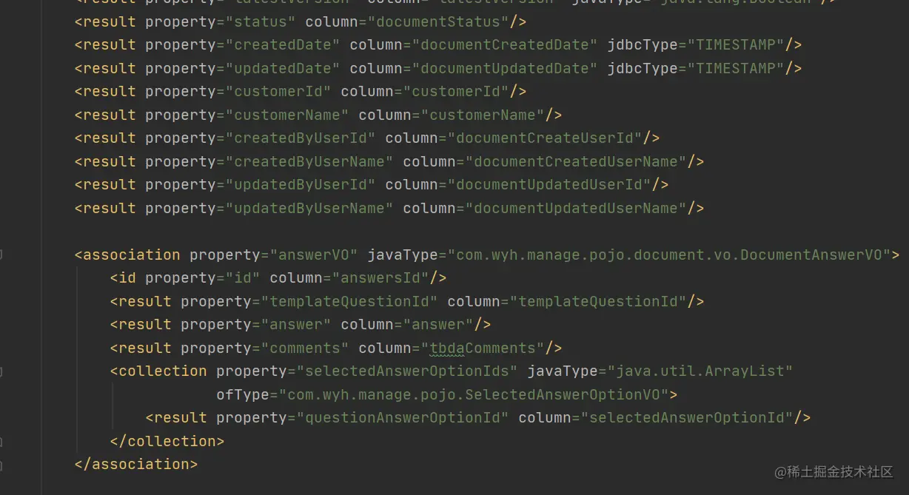Click the "documentCreatedDate" column value
This screenshot has width=909, height=495.
coord(504,45)
